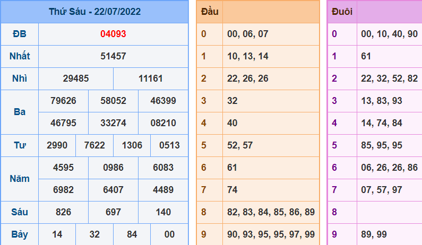Select second prize number 29485
Screen dimensions: 422x245
[76, 78]
